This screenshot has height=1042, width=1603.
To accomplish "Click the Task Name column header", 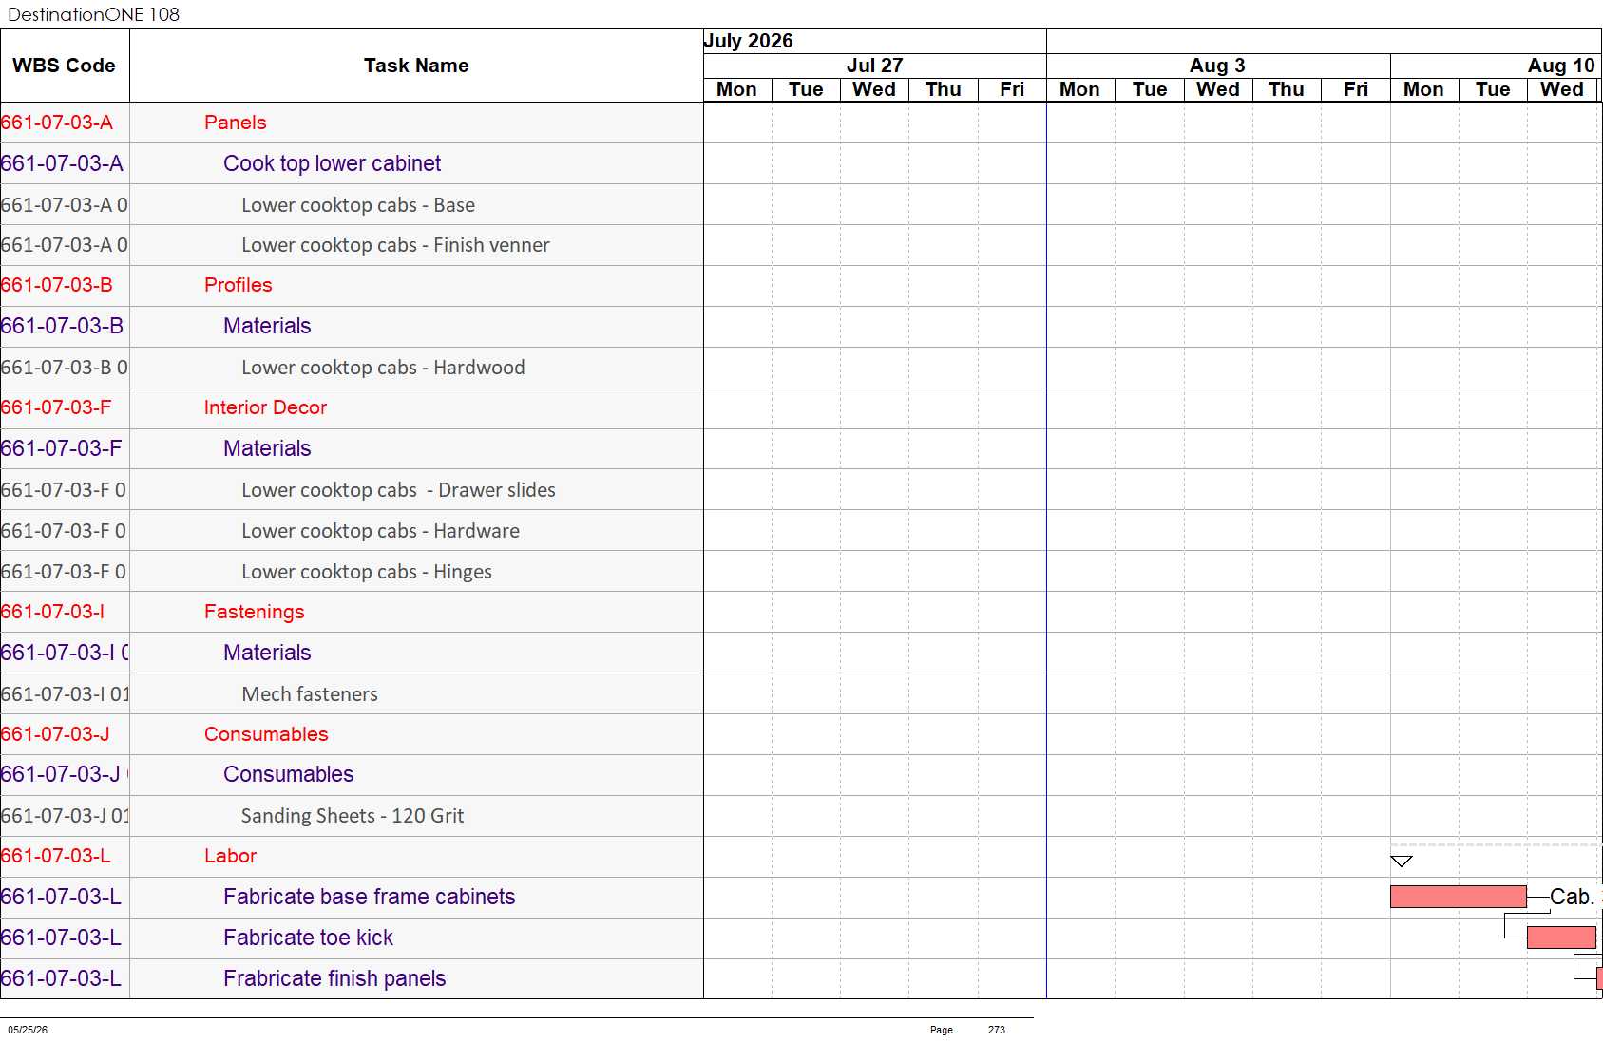I will [x=416, y=66].
